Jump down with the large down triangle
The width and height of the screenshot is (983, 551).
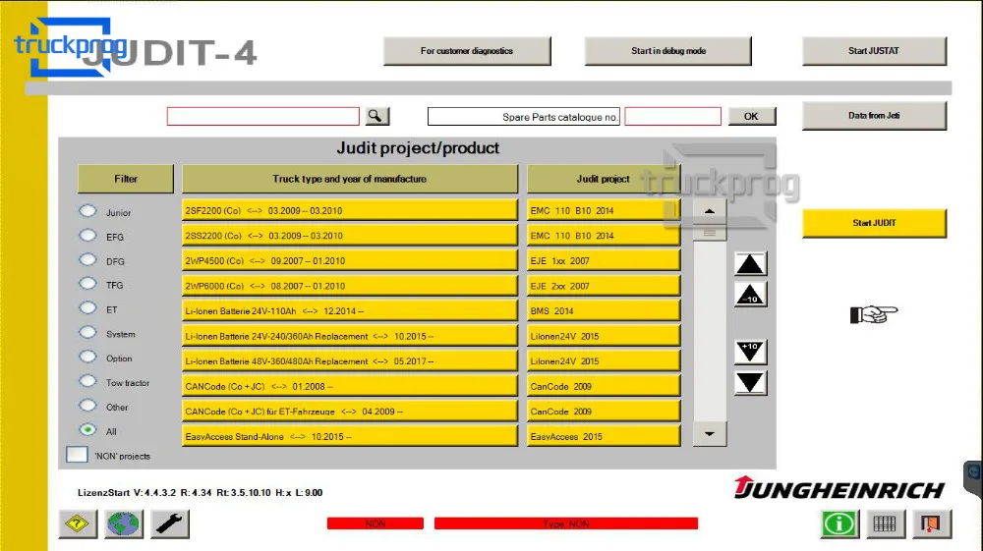750,383
